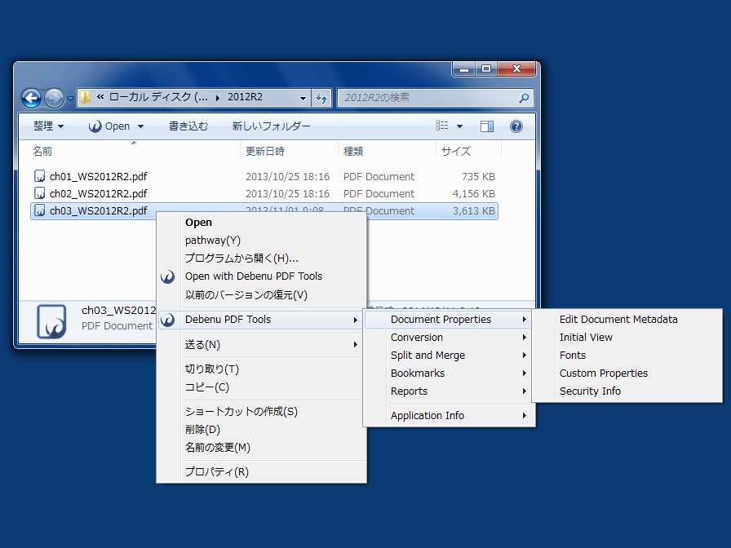
Task: Open recent locations dropdown beside navigation arrows
Action: coord(70,99)
